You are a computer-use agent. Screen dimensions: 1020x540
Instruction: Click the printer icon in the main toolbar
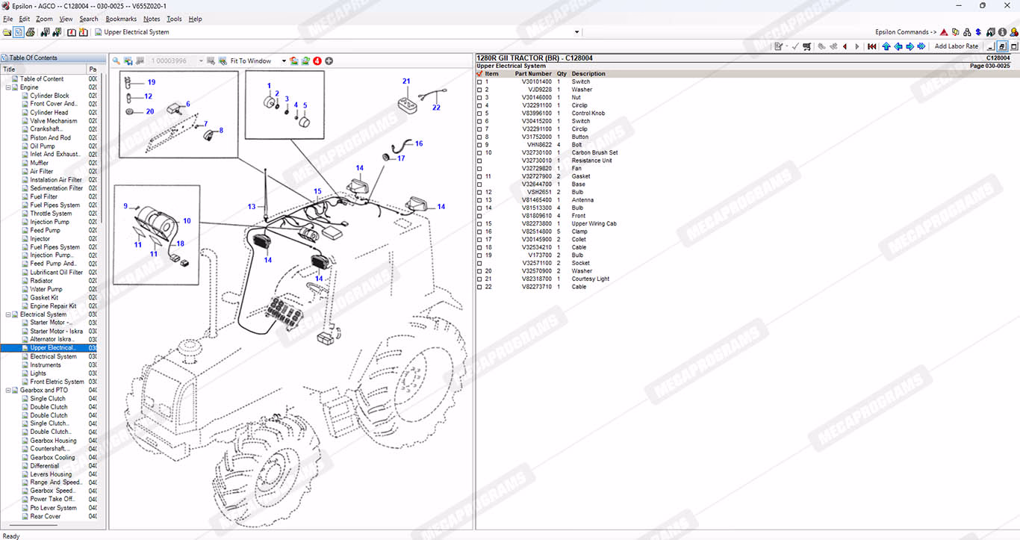(x=31, y=32)
